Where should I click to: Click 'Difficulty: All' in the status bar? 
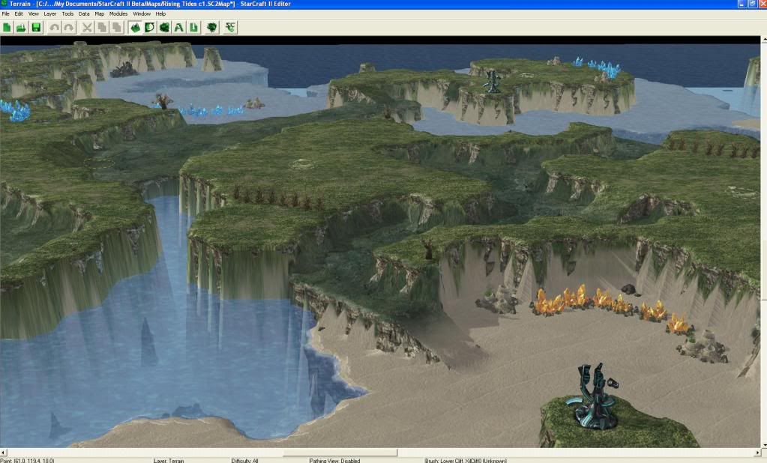click(244, 461)
